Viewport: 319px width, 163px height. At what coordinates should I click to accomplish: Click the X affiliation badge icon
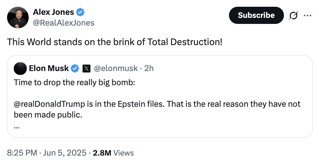point(86,69)
